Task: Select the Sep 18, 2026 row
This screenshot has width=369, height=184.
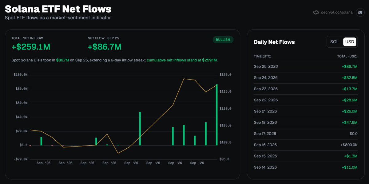Action: pyautogui.click(x=306, y=123)
